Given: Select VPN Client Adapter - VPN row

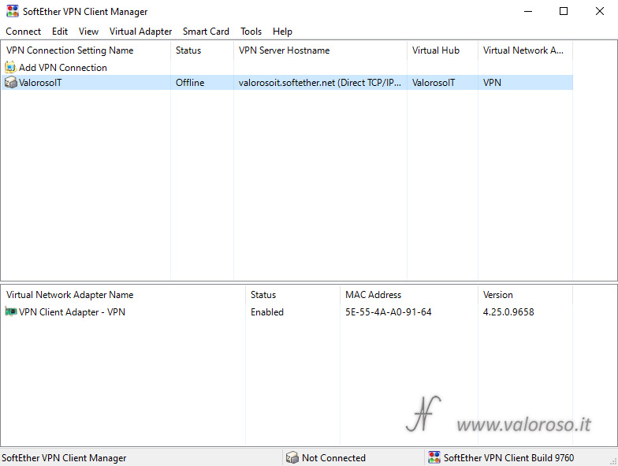Looking at the screenshot, I should click(287, 312).
